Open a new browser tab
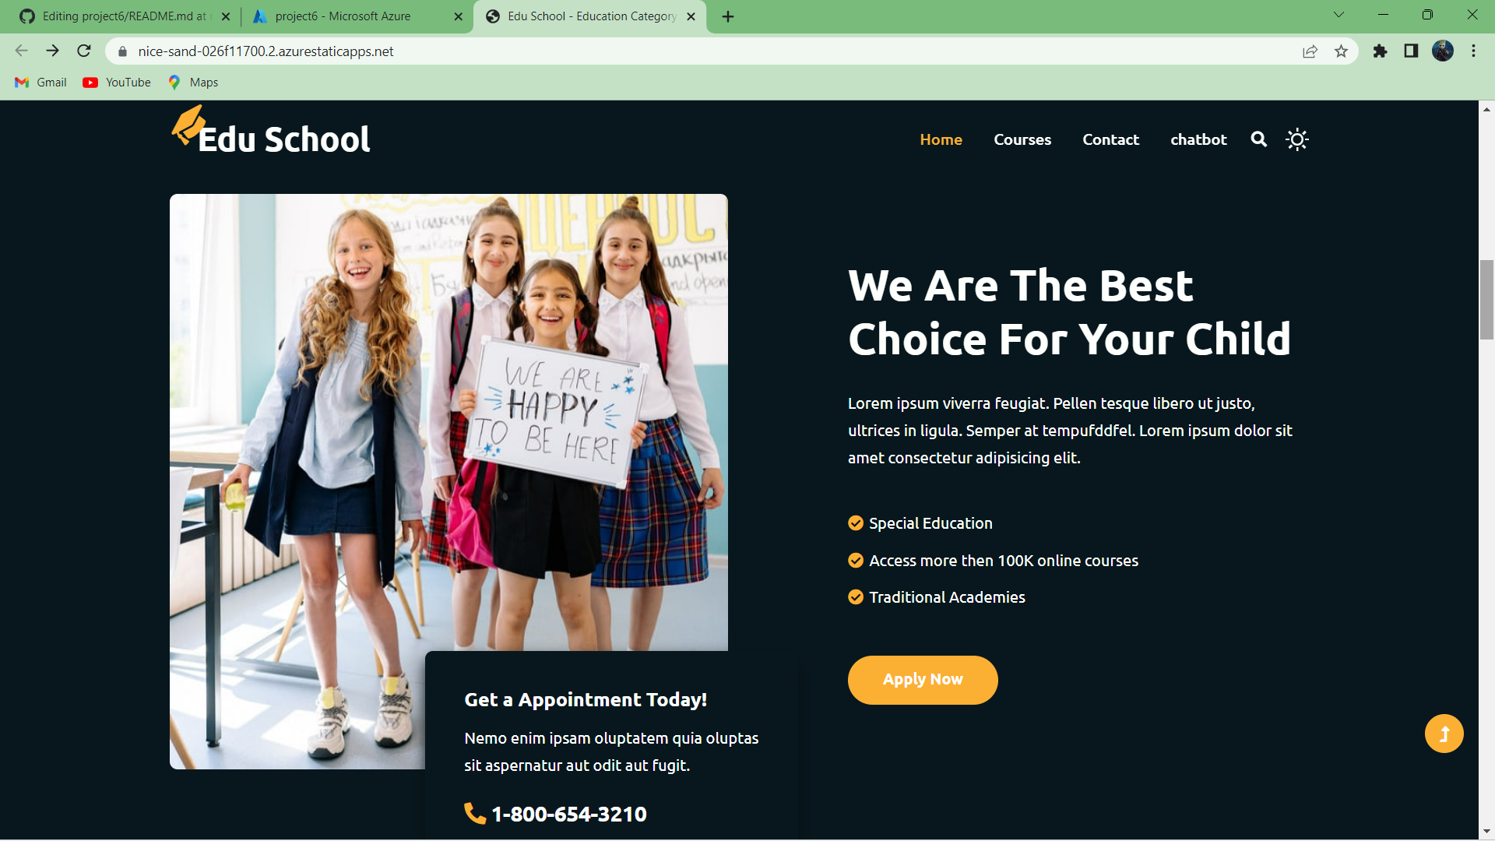Viewport: 1495px width, 841px height. tap(727, 16)
